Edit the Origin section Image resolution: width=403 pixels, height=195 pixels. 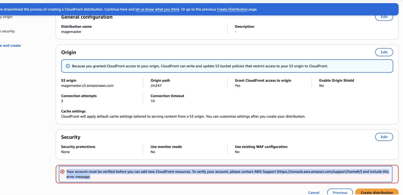[x=384, y=52]
